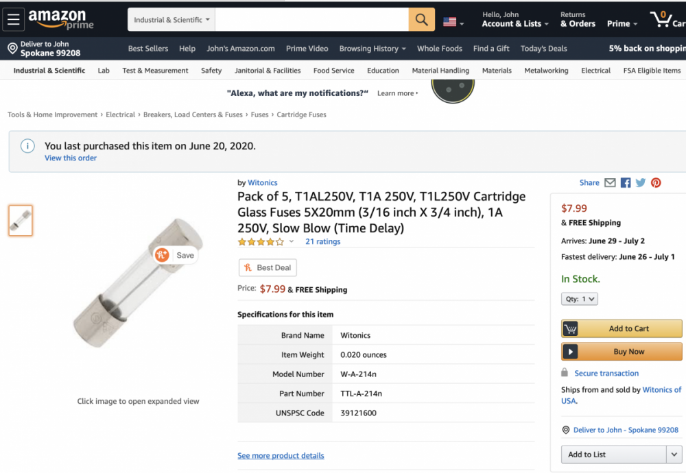Click into the Amazon search field
Viewport: 686px width, 473px height.
click(x=311, y=20)
